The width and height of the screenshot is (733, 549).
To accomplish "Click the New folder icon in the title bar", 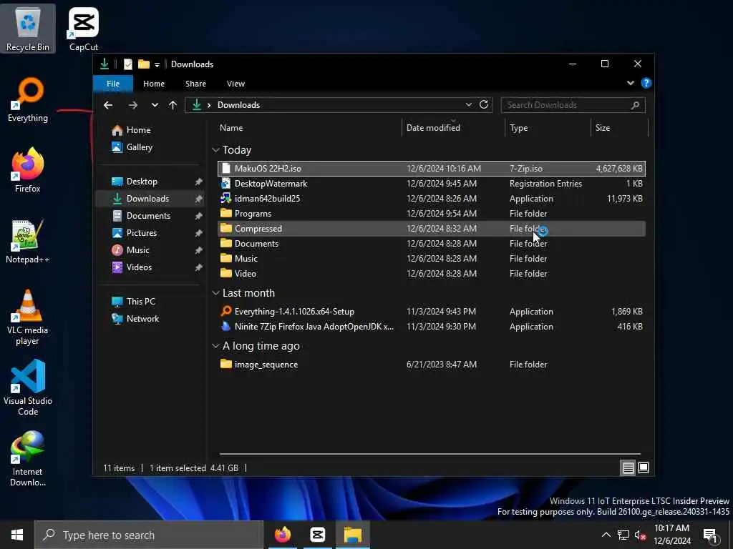I will [x=143, y=64].
